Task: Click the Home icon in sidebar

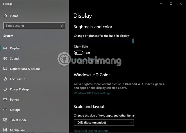Action: pyautogui.click(x=5, y=16)
